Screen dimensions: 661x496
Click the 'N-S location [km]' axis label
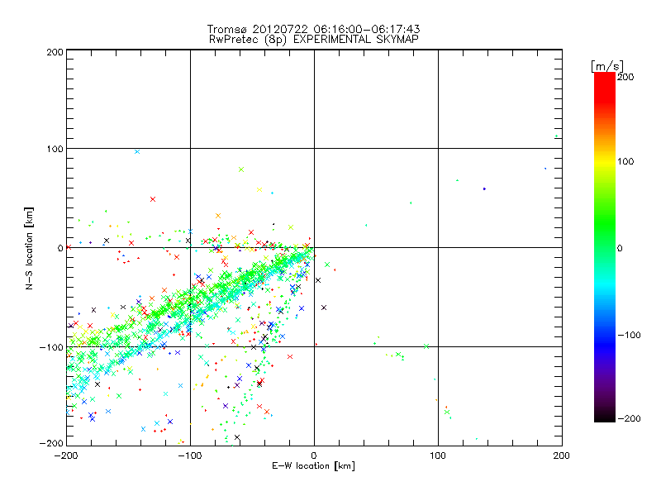(29, 249)
